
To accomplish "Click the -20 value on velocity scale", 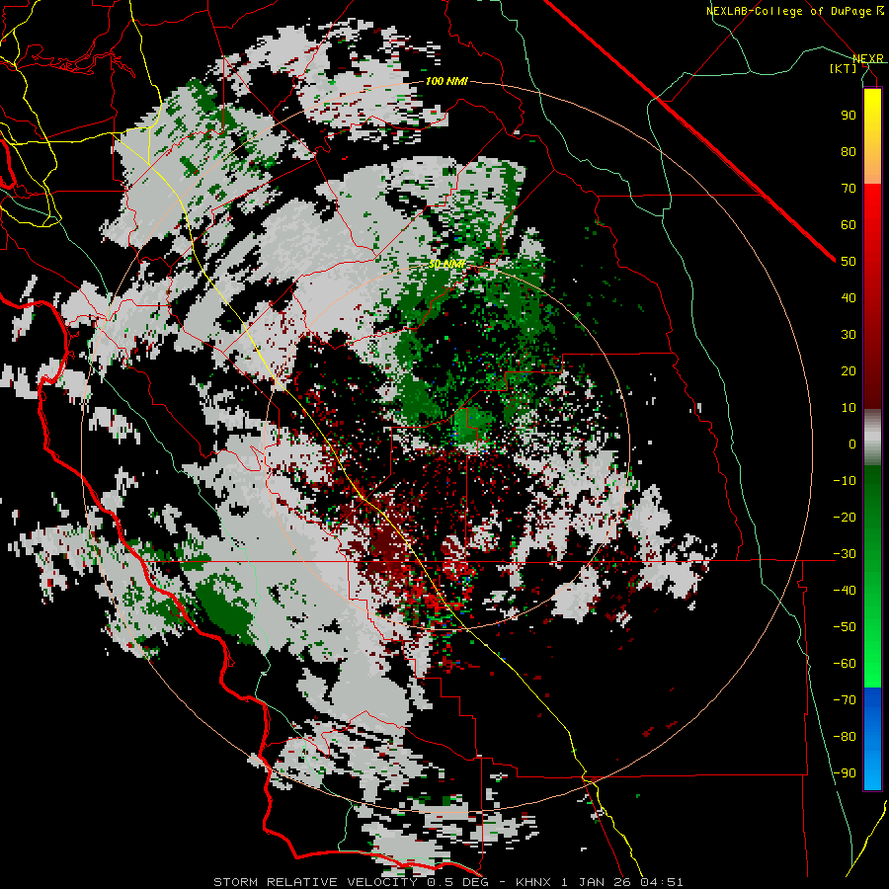I will click(845, 517).
